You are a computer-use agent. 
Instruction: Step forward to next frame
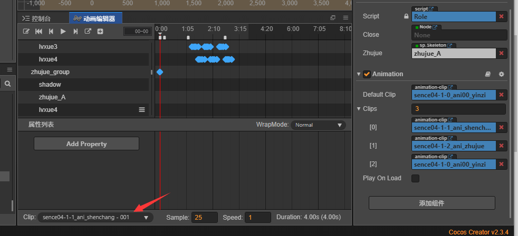[75, 32]
